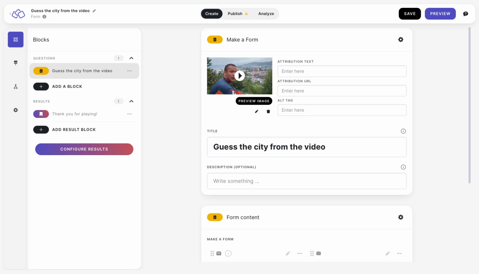Click the info icon next to Form
479x274 pixels.
[x=44, y=16]
